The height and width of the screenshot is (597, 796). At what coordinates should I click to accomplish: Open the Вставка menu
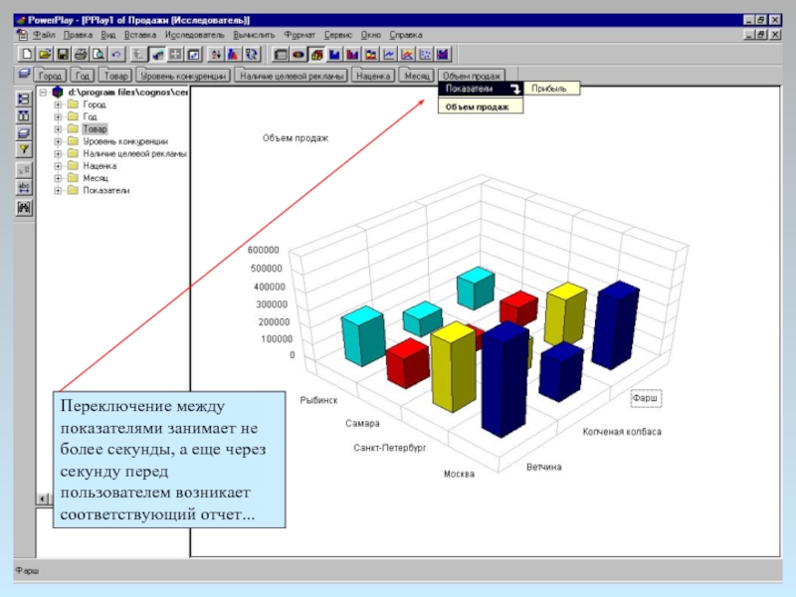(140, 35)
